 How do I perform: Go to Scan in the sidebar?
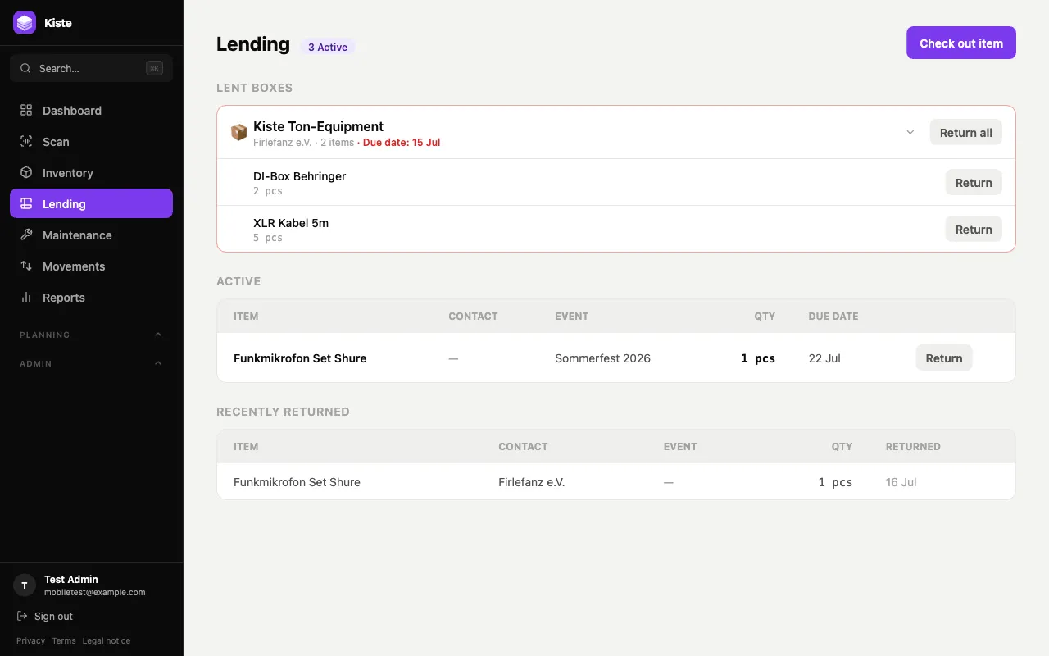pyautogui.click(x=91, y=141)
